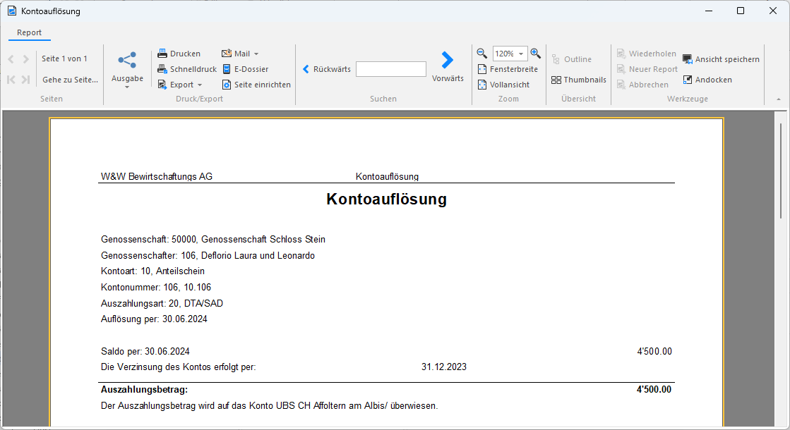Click the Wiederholen icon

pyautogui.click(x=621, y=54)
